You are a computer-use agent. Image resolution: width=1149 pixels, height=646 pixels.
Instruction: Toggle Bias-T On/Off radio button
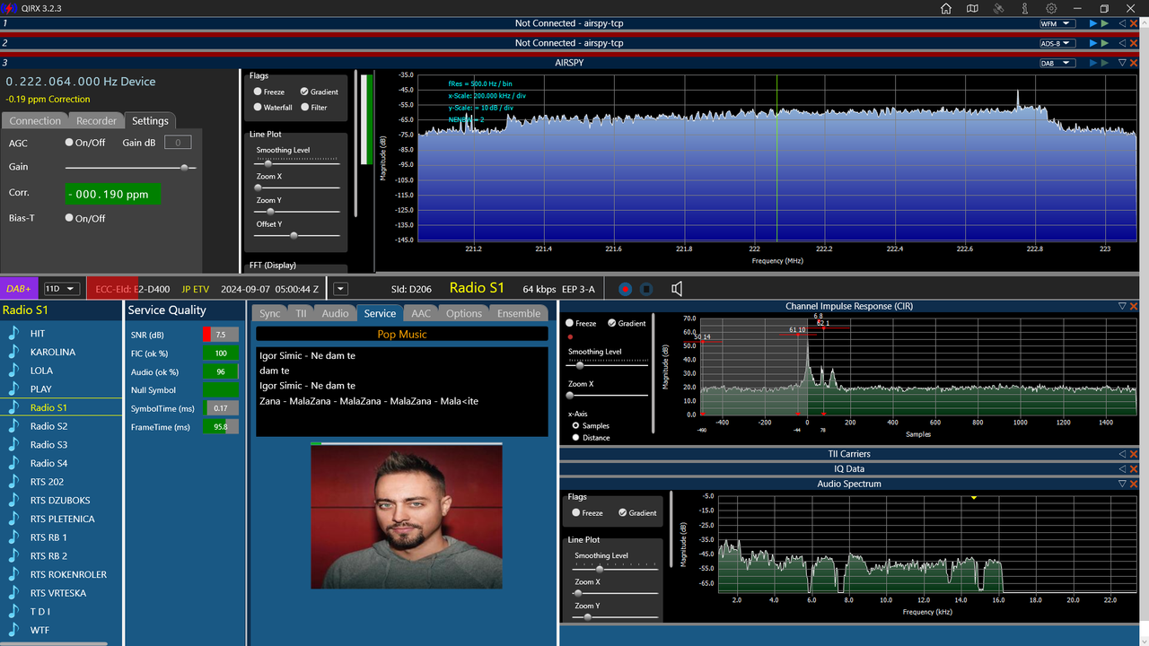(x=69, y=218)
